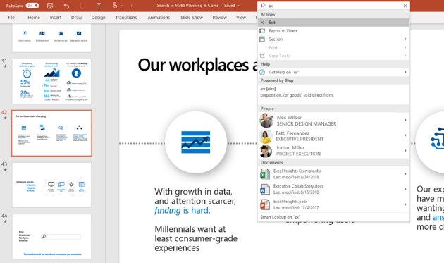444x263 pixels.
Task: Click the Export to Video icon
Action: pos(262,30)
